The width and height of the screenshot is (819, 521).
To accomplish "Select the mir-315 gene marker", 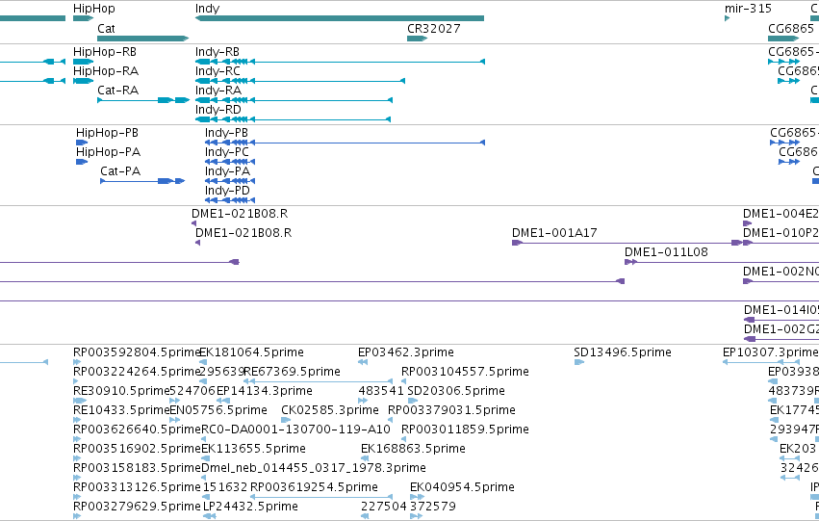I will pyautogui.click(x=727, y=18).
